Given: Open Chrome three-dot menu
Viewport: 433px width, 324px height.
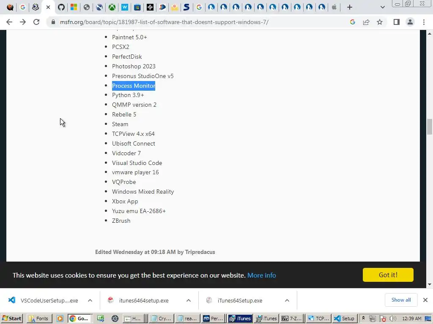Looking at the screenshot, I should (x=424, y=22).
